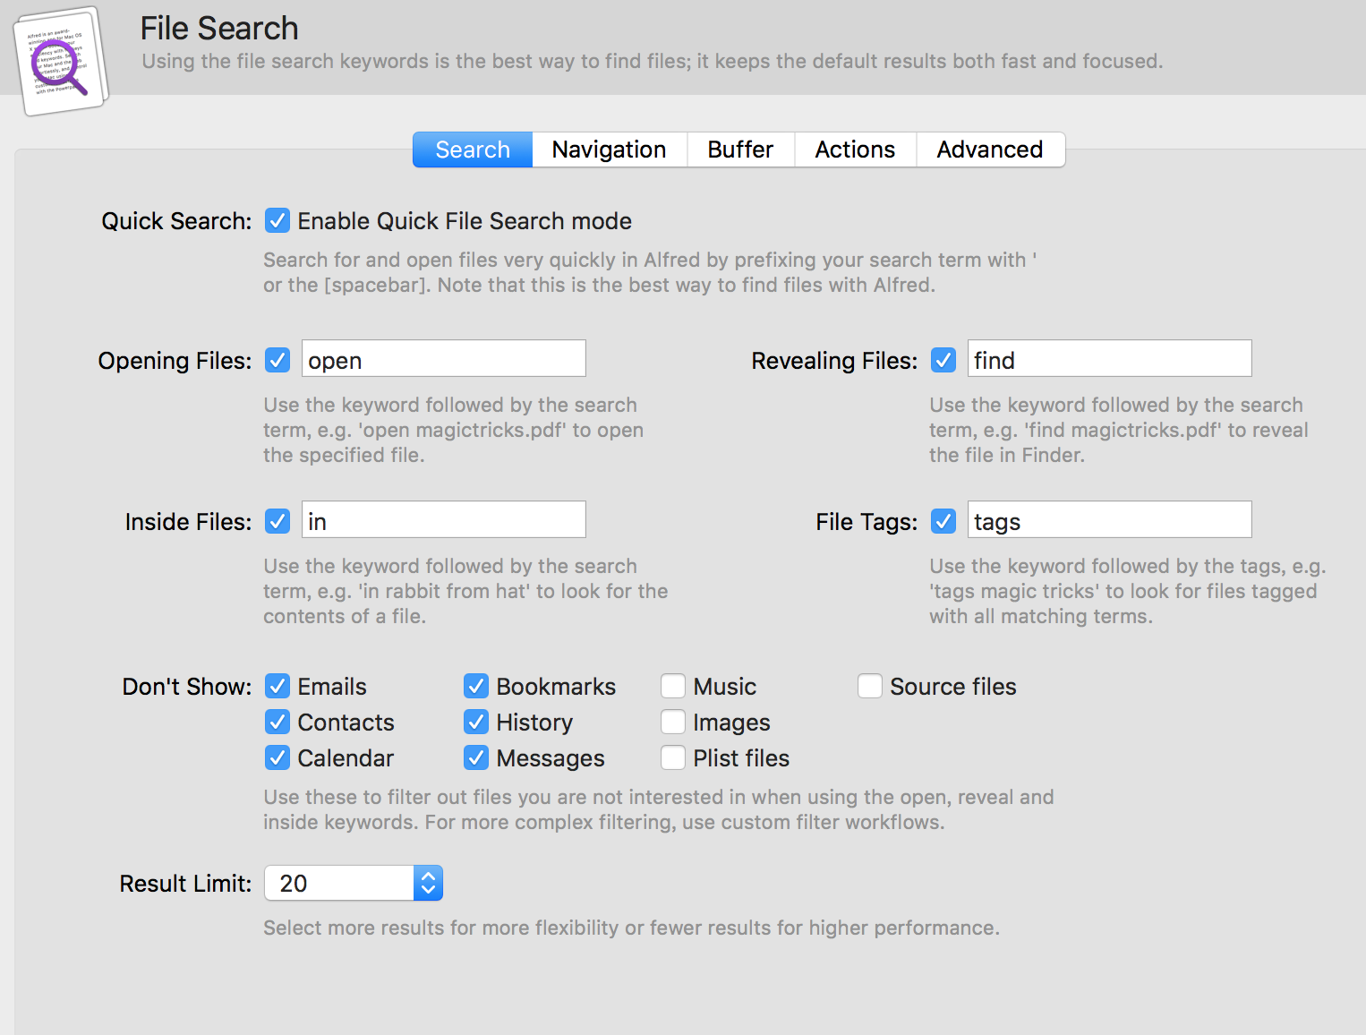Disable Quick File Search mode checkbox
This screenshot has width=1366, height=1035.
277,221
